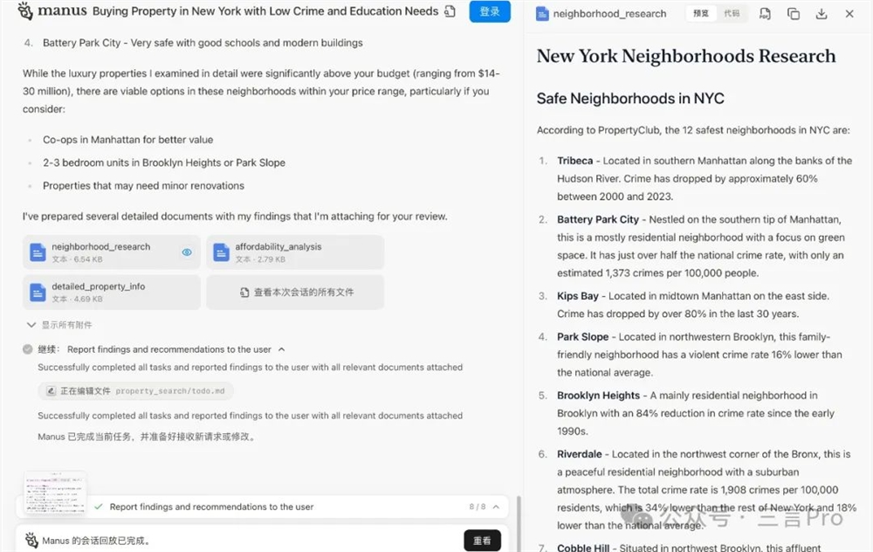Click the copy icon in preview header

click(x=794, y=14)
